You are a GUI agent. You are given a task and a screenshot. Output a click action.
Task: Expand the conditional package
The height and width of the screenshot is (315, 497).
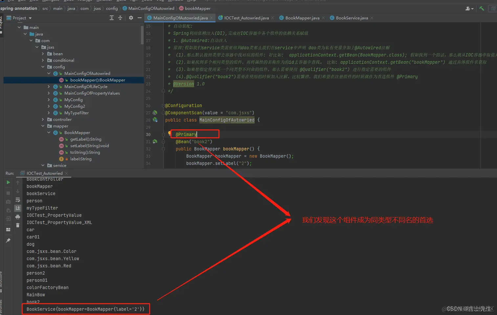[43, 60]
